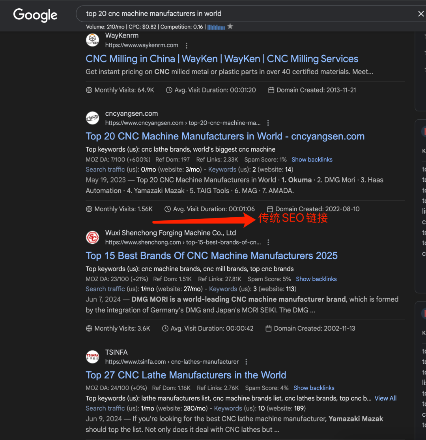Open more options for tsinfa.com result
The height and width of the screenshot is (440, 426).
[x=246, y=362]
